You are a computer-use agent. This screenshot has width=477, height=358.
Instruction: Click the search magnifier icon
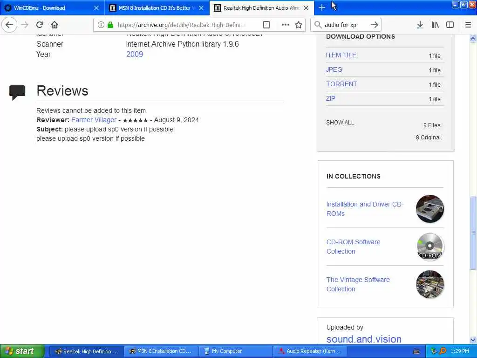click(x=318, y=25)
